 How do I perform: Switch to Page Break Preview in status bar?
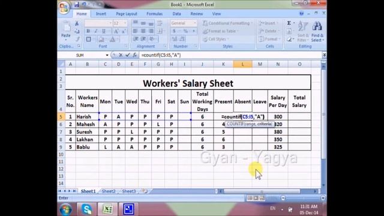coord(262,198)
